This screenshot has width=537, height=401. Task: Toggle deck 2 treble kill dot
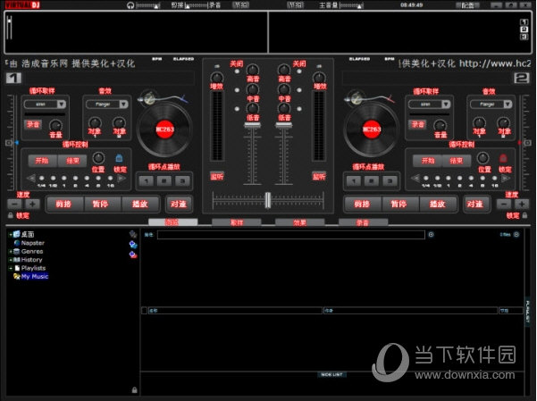(299, 71)
